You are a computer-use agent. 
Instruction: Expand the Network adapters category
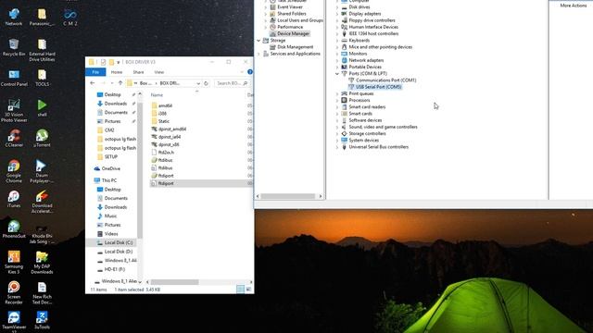pos(337,60)
